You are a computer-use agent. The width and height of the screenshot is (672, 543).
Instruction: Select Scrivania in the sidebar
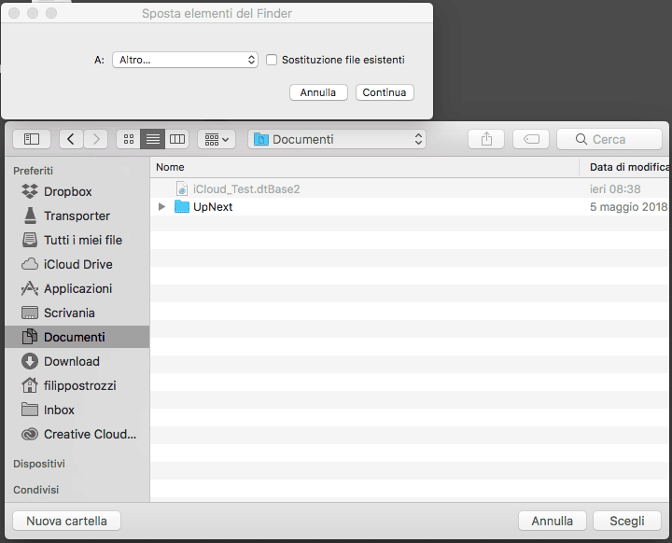pos(77,313)
